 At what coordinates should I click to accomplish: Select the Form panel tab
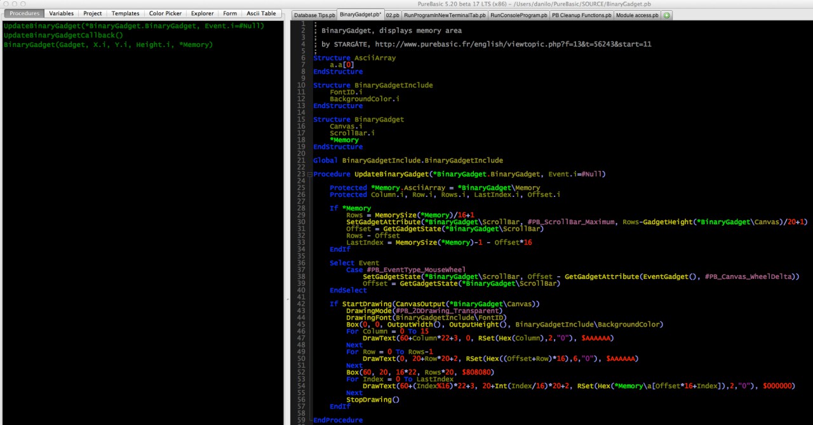pyautogui.click(x=230, y=13)
